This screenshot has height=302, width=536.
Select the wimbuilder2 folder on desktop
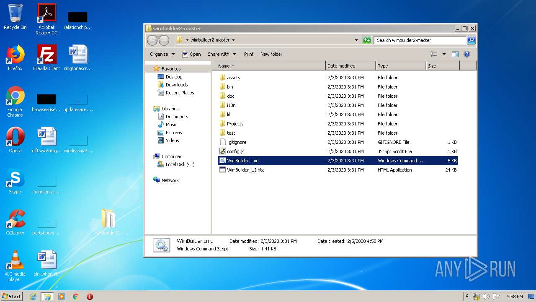[109, 222]
